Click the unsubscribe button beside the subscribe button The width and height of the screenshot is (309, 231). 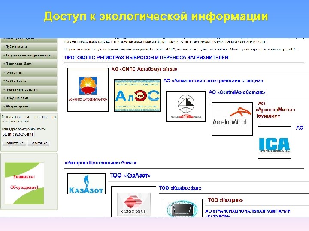(x=39, y=143)
